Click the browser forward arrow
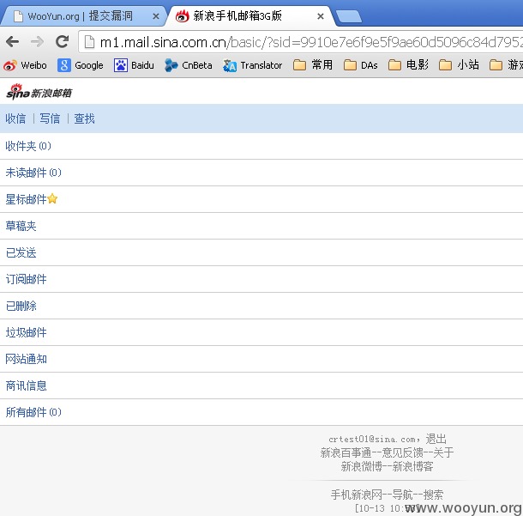 coord(37,42)
